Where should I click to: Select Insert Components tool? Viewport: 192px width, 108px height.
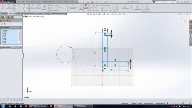click(125, 7)
